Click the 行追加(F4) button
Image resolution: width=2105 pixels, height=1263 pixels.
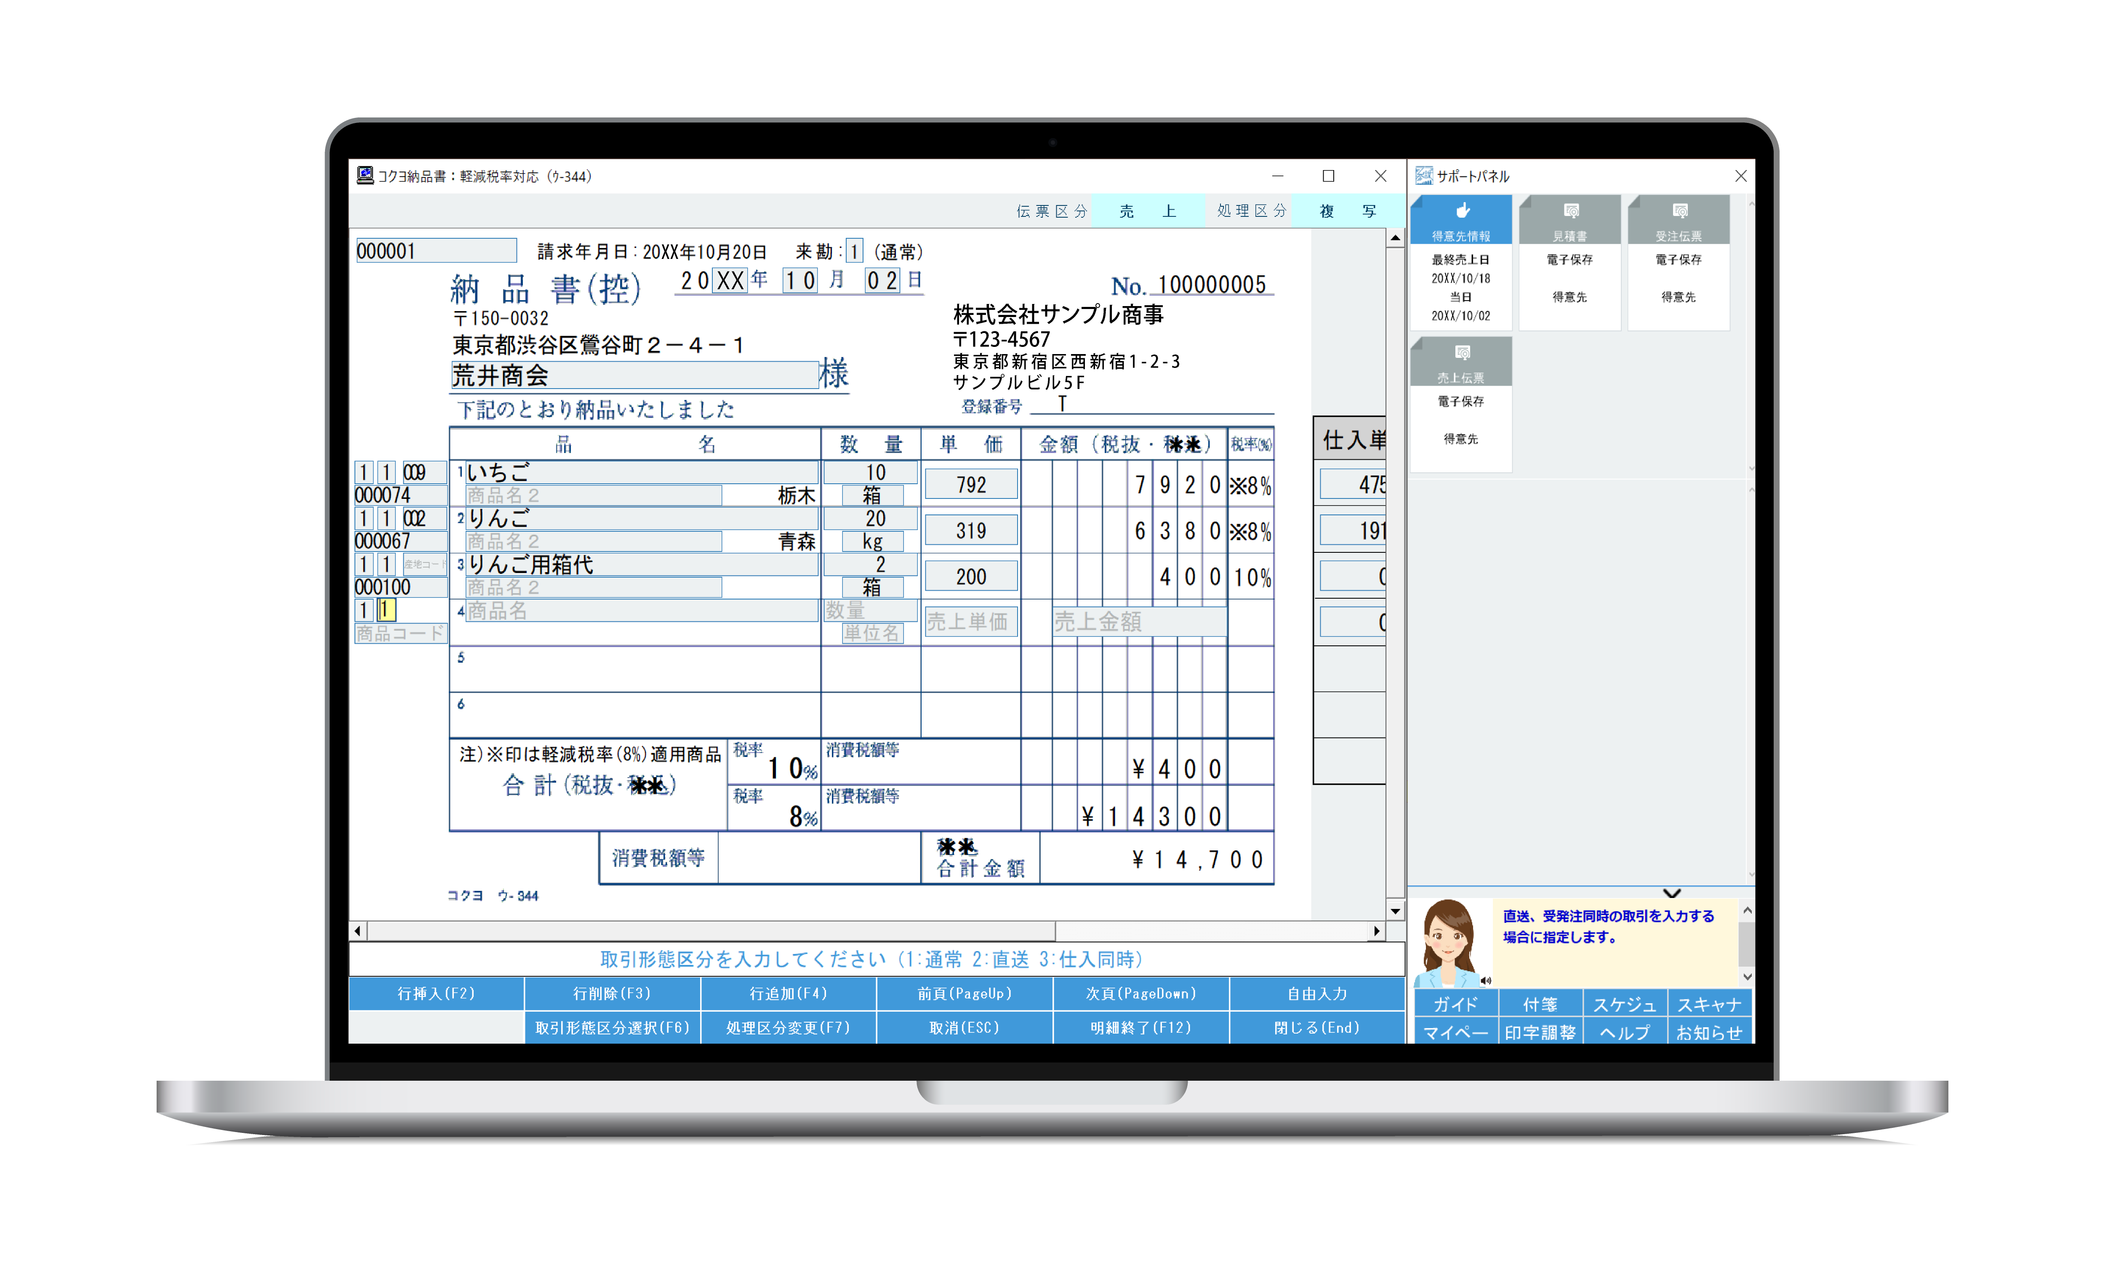point(788,993)
